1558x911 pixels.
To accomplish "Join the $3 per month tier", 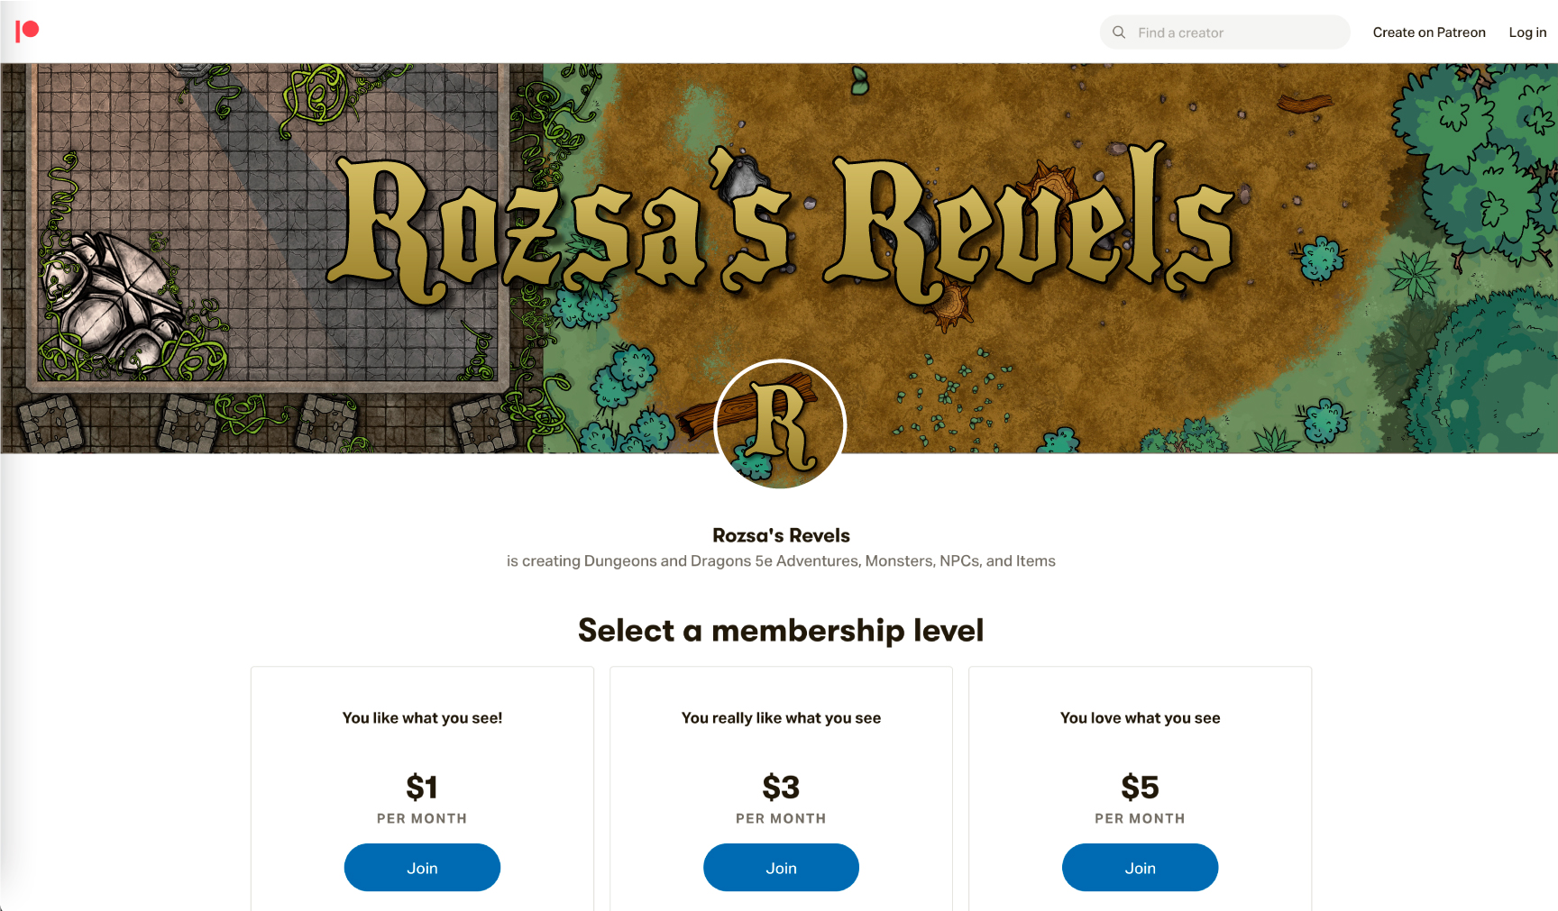I will [x=781, y=868].
